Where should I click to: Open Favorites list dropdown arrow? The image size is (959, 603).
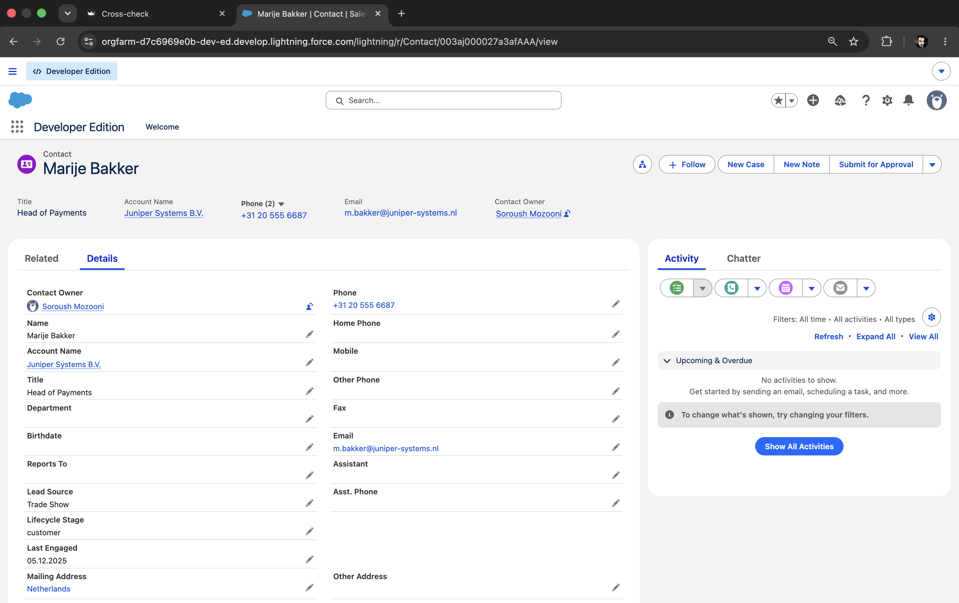pos(792,100)
